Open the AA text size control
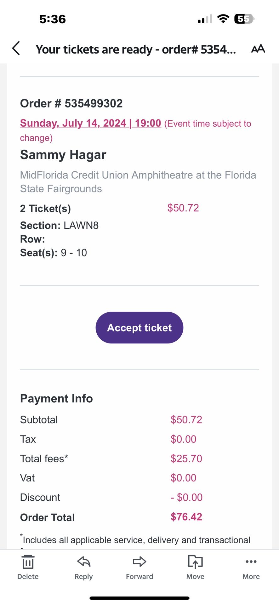 tap(258, 49)
